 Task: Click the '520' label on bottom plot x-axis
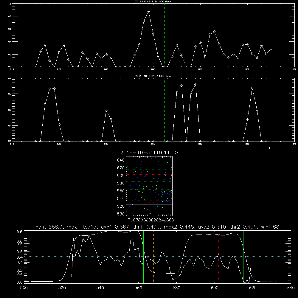pos(62,288)
